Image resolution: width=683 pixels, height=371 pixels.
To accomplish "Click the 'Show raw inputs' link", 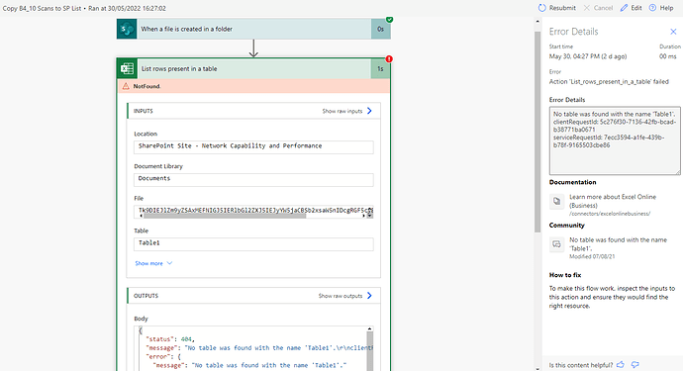I will (x=342, y=111).
